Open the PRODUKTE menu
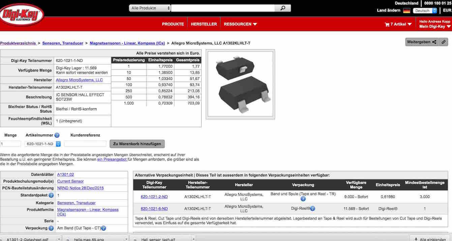 (x=173, y=24)
